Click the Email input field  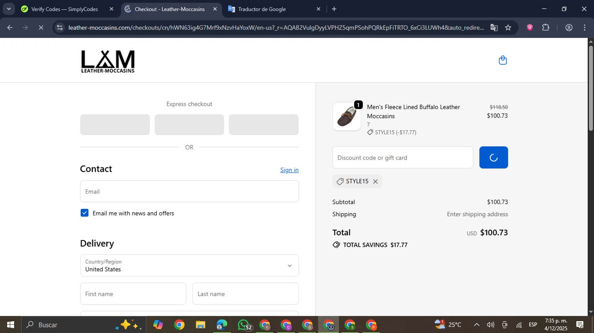189,192
